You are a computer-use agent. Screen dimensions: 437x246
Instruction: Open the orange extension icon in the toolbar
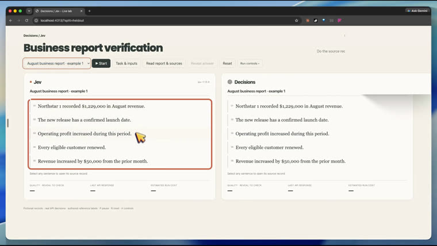[x=308, y=20]
